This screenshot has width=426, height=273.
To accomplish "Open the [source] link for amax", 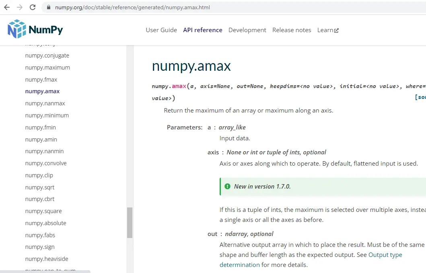I will (420, 97).
